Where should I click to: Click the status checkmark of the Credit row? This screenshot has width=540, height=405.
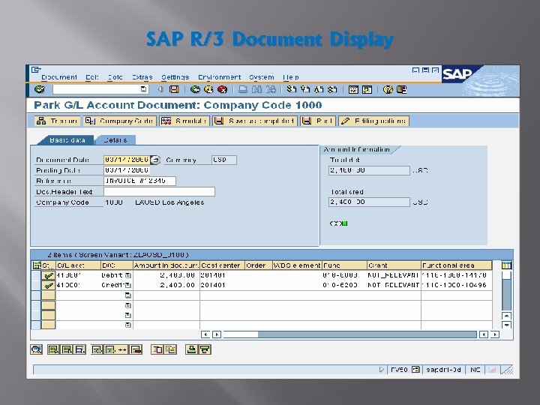pos(49,285)
